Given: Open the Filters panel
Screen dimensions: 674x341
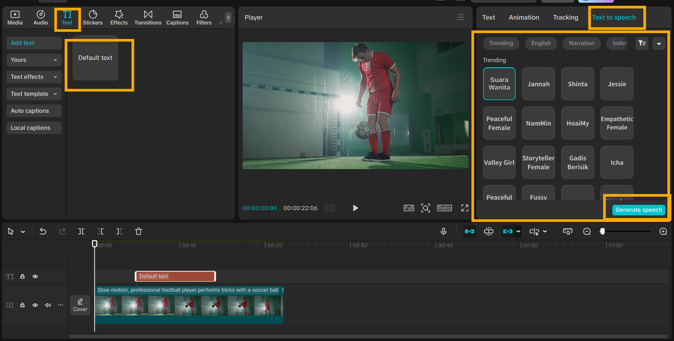Looking at the screenshot, I should 204,17.
